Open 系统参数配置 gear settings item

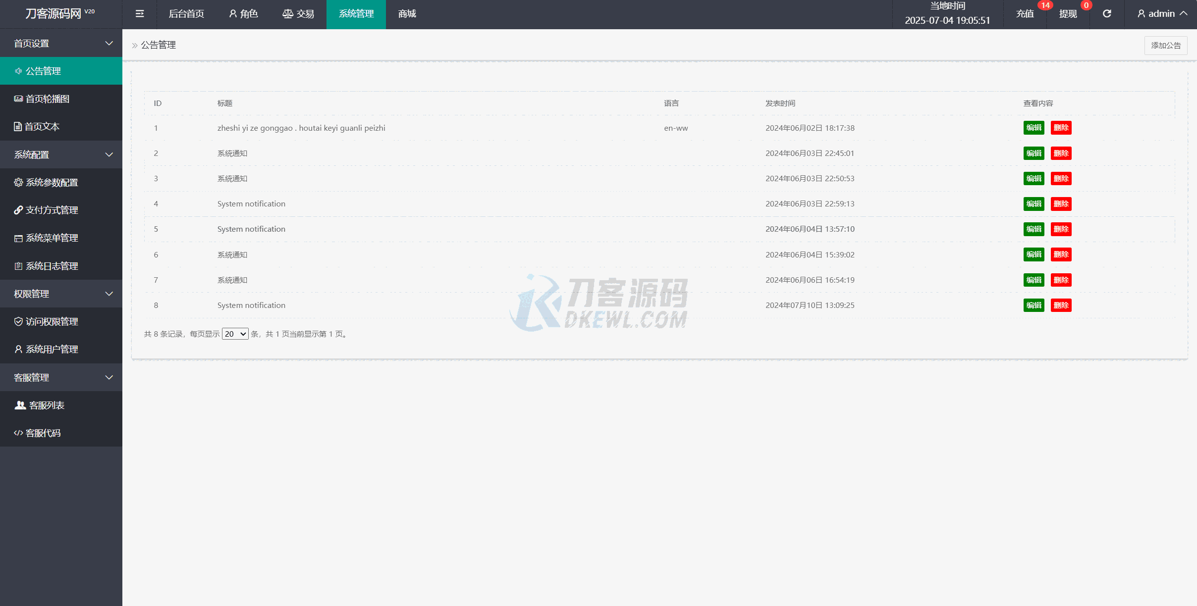tap(52, 183)
